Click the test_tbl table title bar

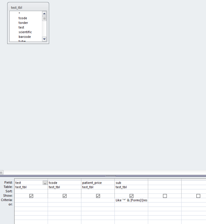[x=28, y=7]
